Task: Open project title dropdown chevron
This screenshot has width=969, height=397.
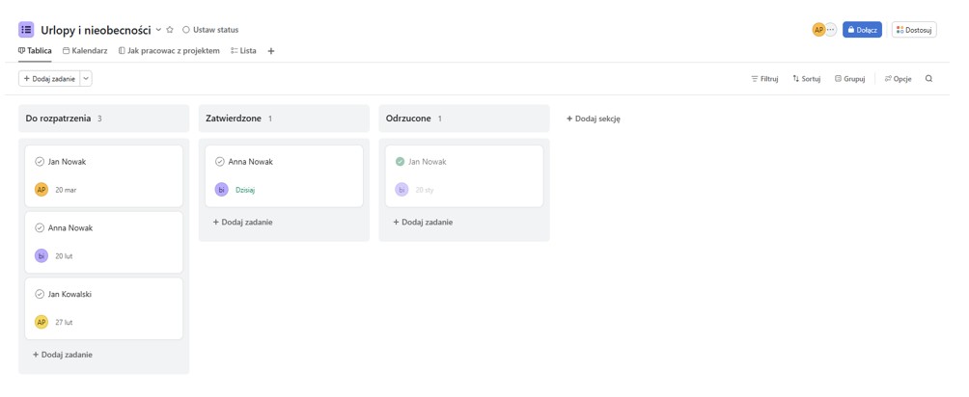Action: [158, 30]
